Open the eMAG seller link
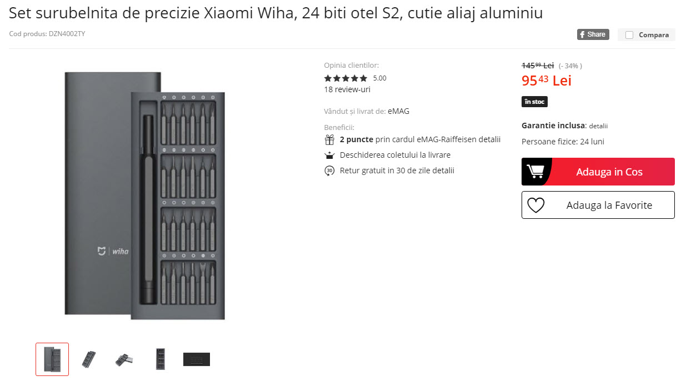This screenshot has width=686, height=381. tap(399, 111)
